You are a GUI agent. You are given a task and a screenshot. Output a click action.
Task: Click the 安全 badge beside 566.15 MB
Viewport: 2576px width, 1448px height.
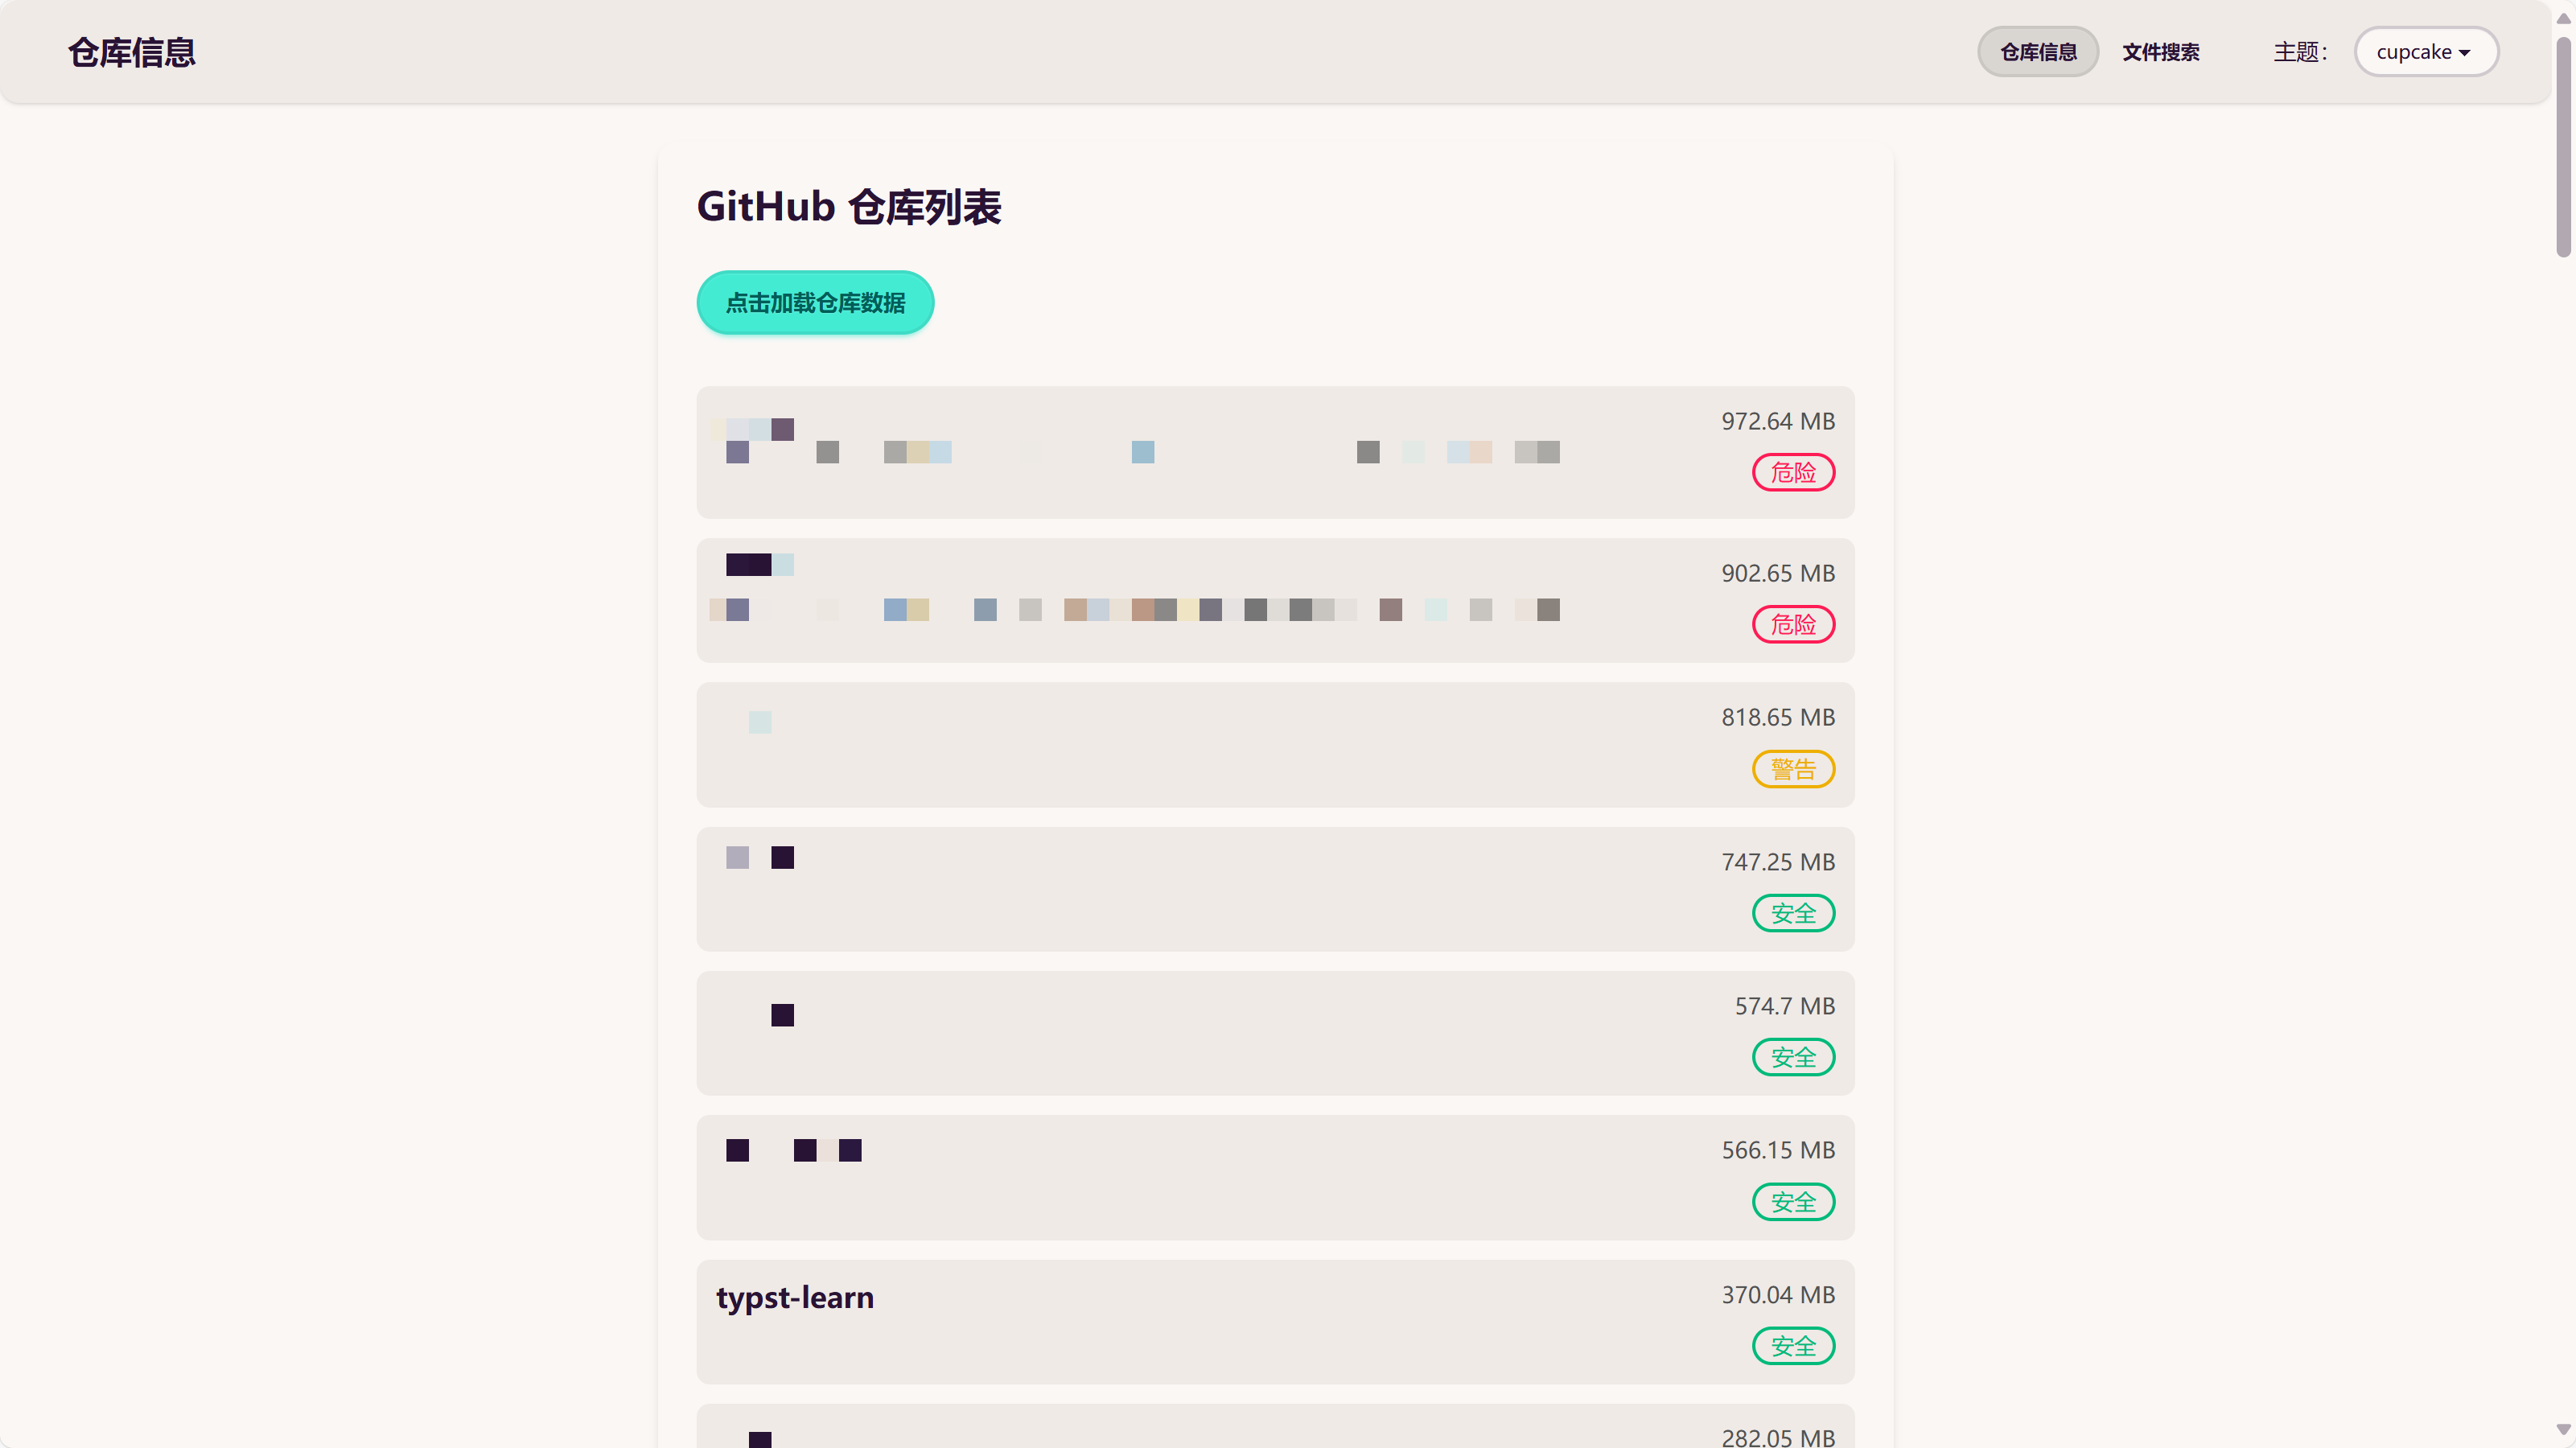click(1793, 1202)
